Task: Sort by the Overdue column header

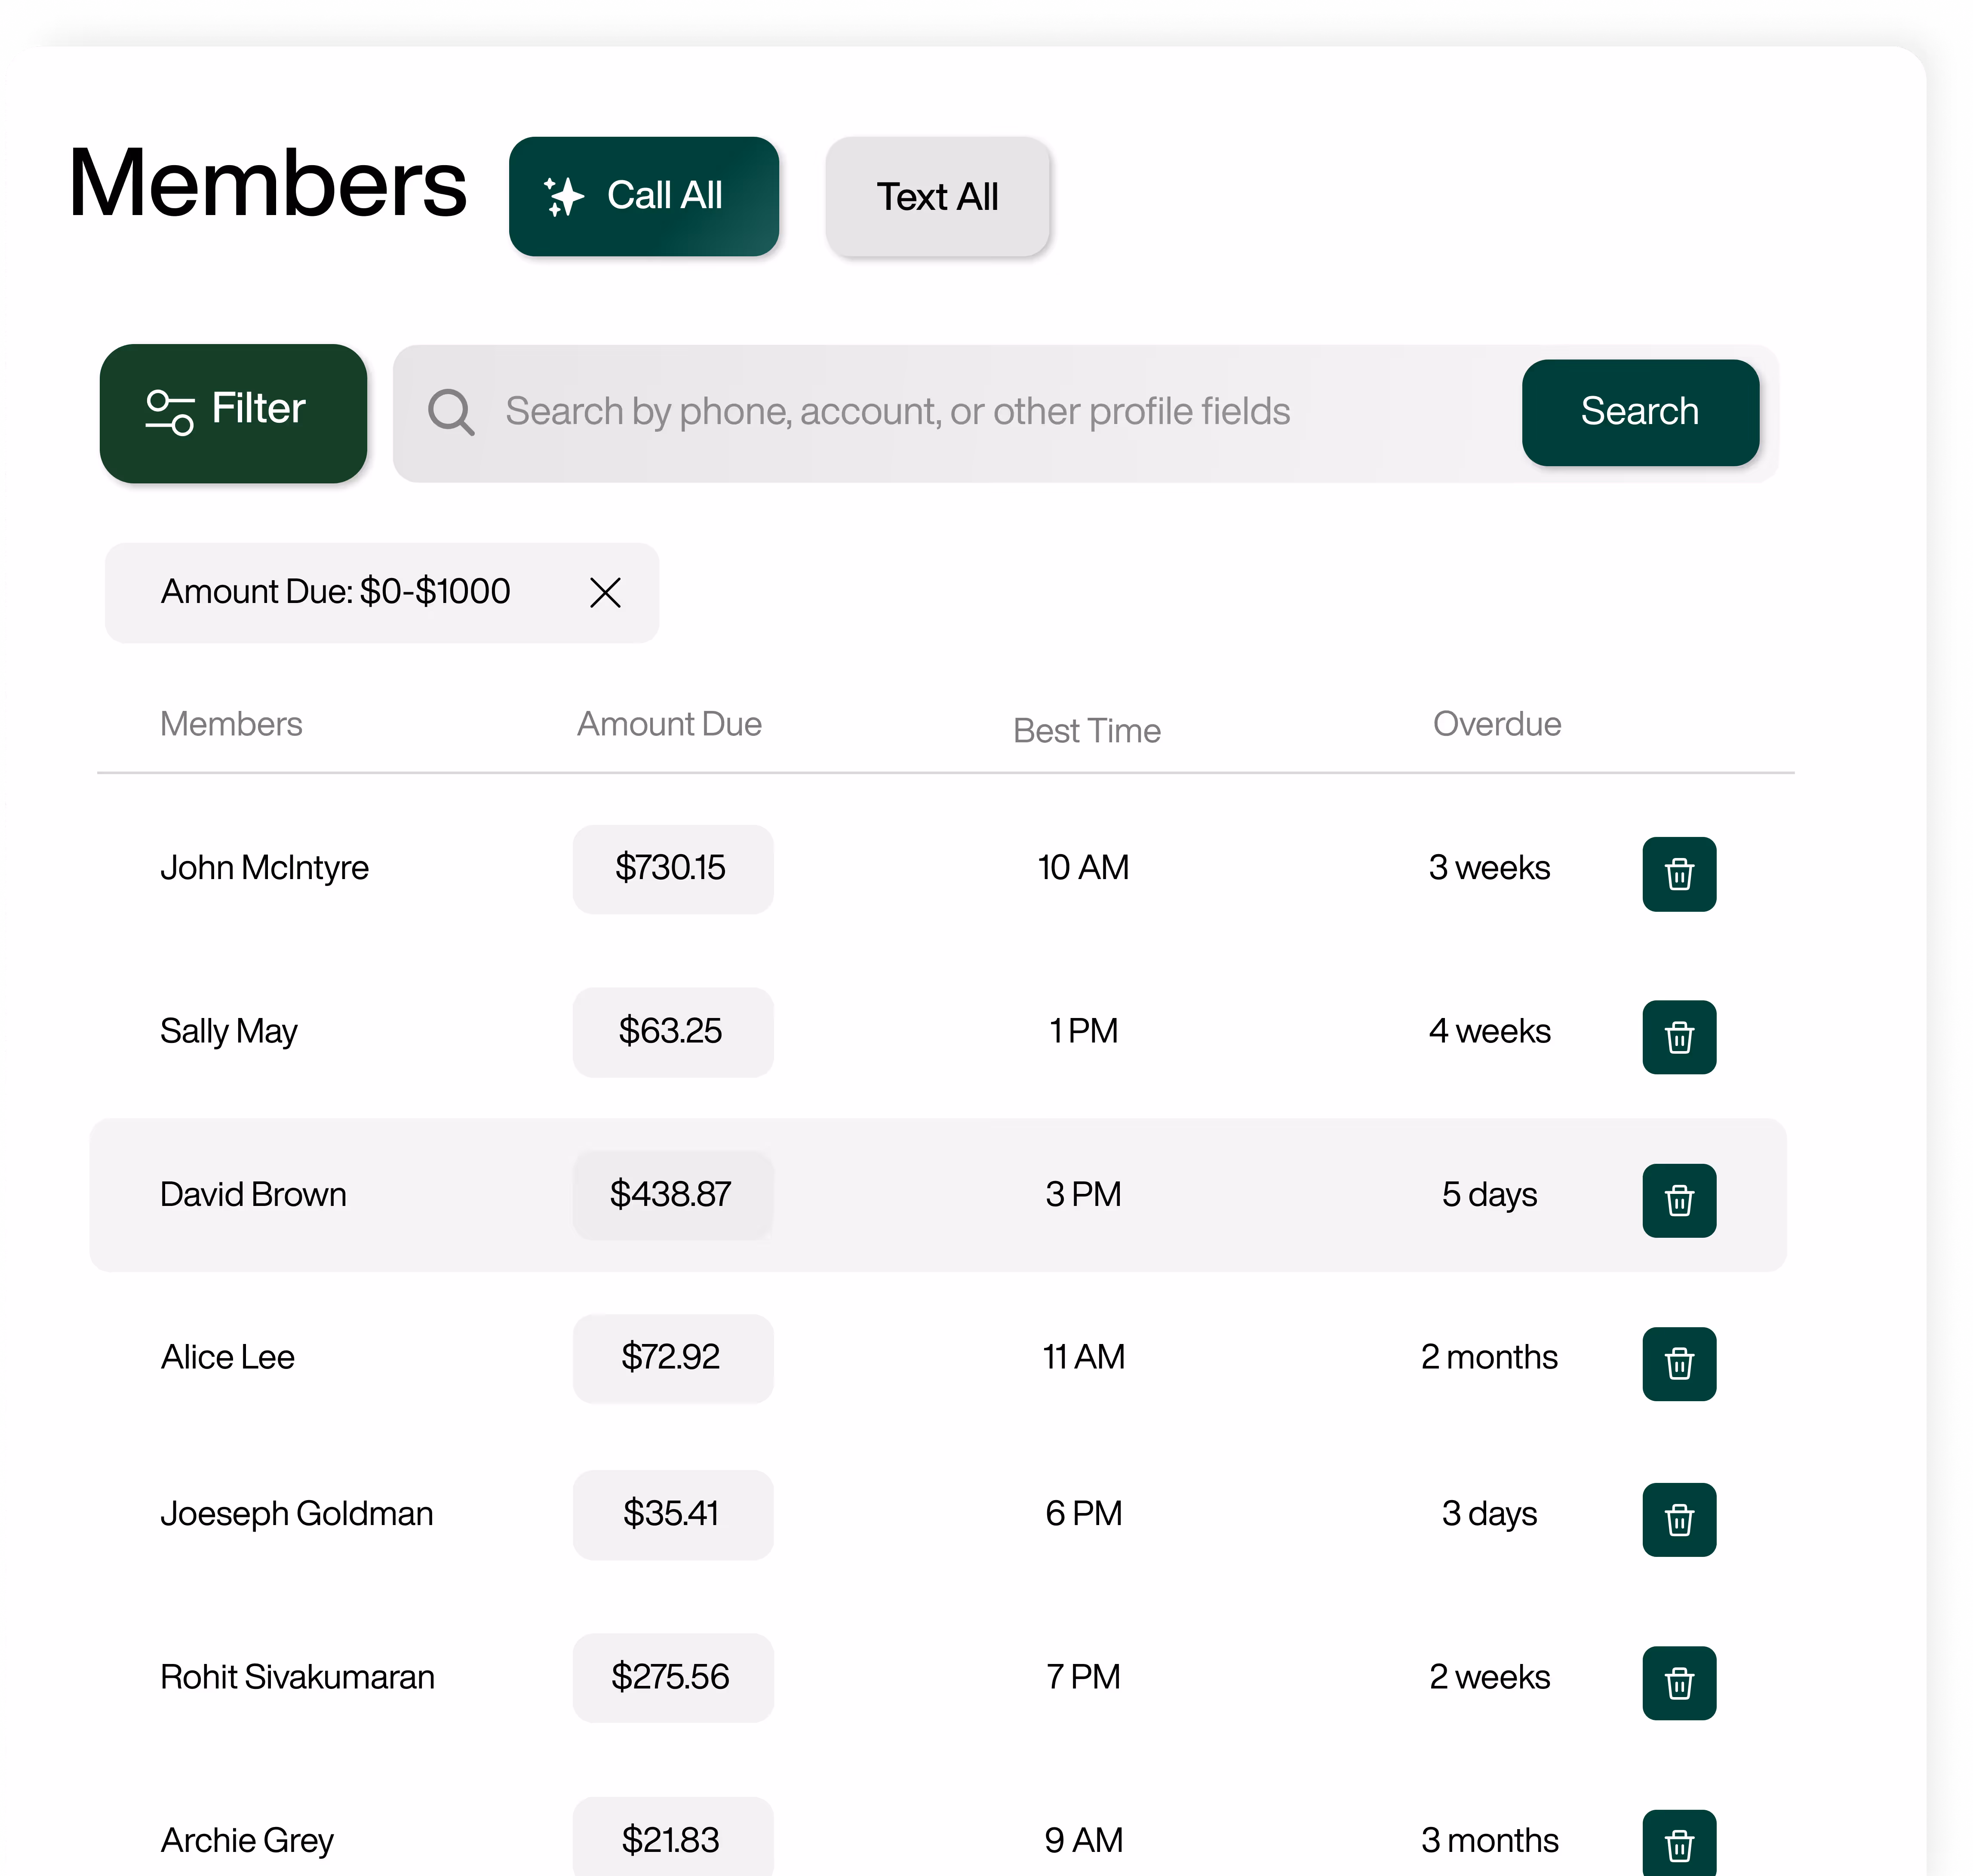Action: tap(1496, 724)
